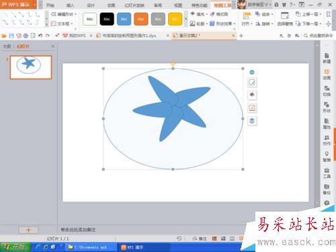Viewport: 336px width, 252px height.
Task: Open the WPS 演示 application menu
Action: point(18,5)
